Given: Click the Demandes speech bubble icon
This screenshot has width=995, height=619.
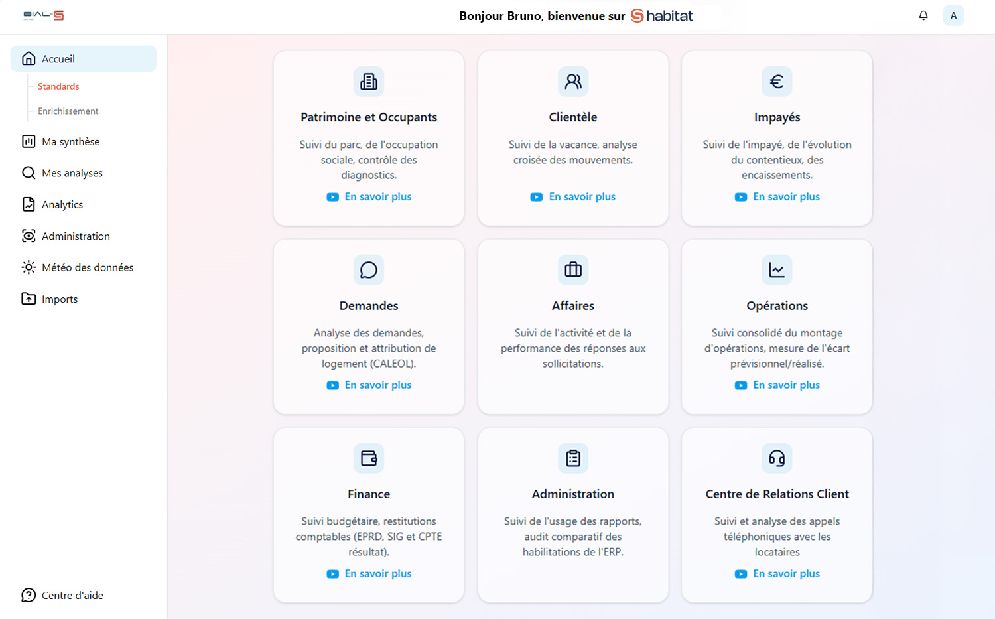Looking at the screenshot, I should tap(369, 270).
